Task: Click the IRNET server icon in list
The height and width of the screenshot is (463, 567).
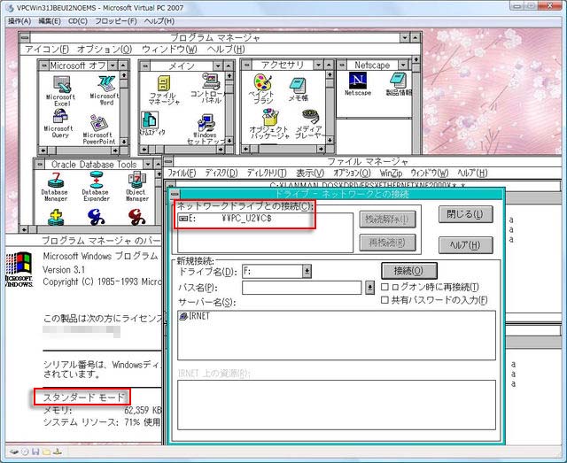Action: 183,316
